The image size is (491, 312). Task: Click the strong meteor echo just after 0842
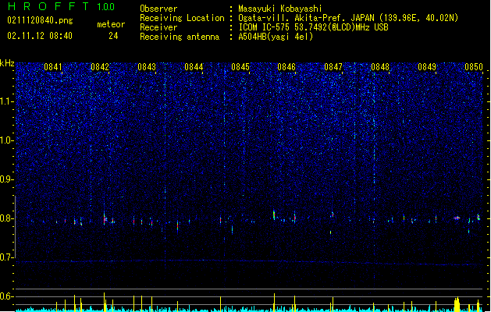click(x=105, y=218)
